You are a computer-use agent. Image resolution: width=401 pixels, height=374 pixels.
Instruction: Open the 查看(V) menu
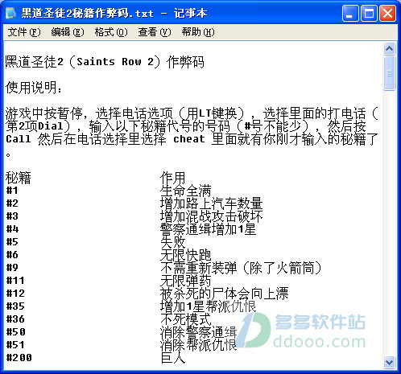(155, 32)
